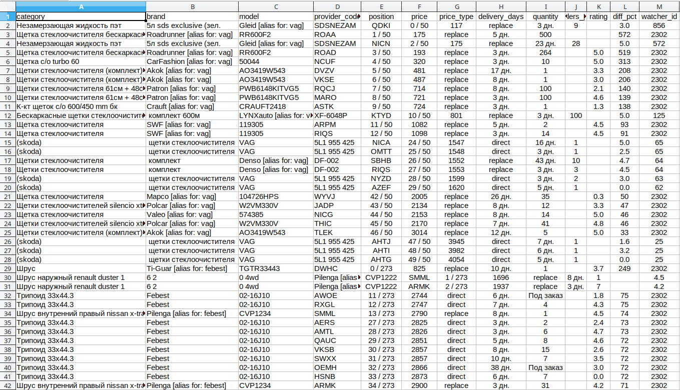Click the 'category' header cell

(x=81, y=16)
